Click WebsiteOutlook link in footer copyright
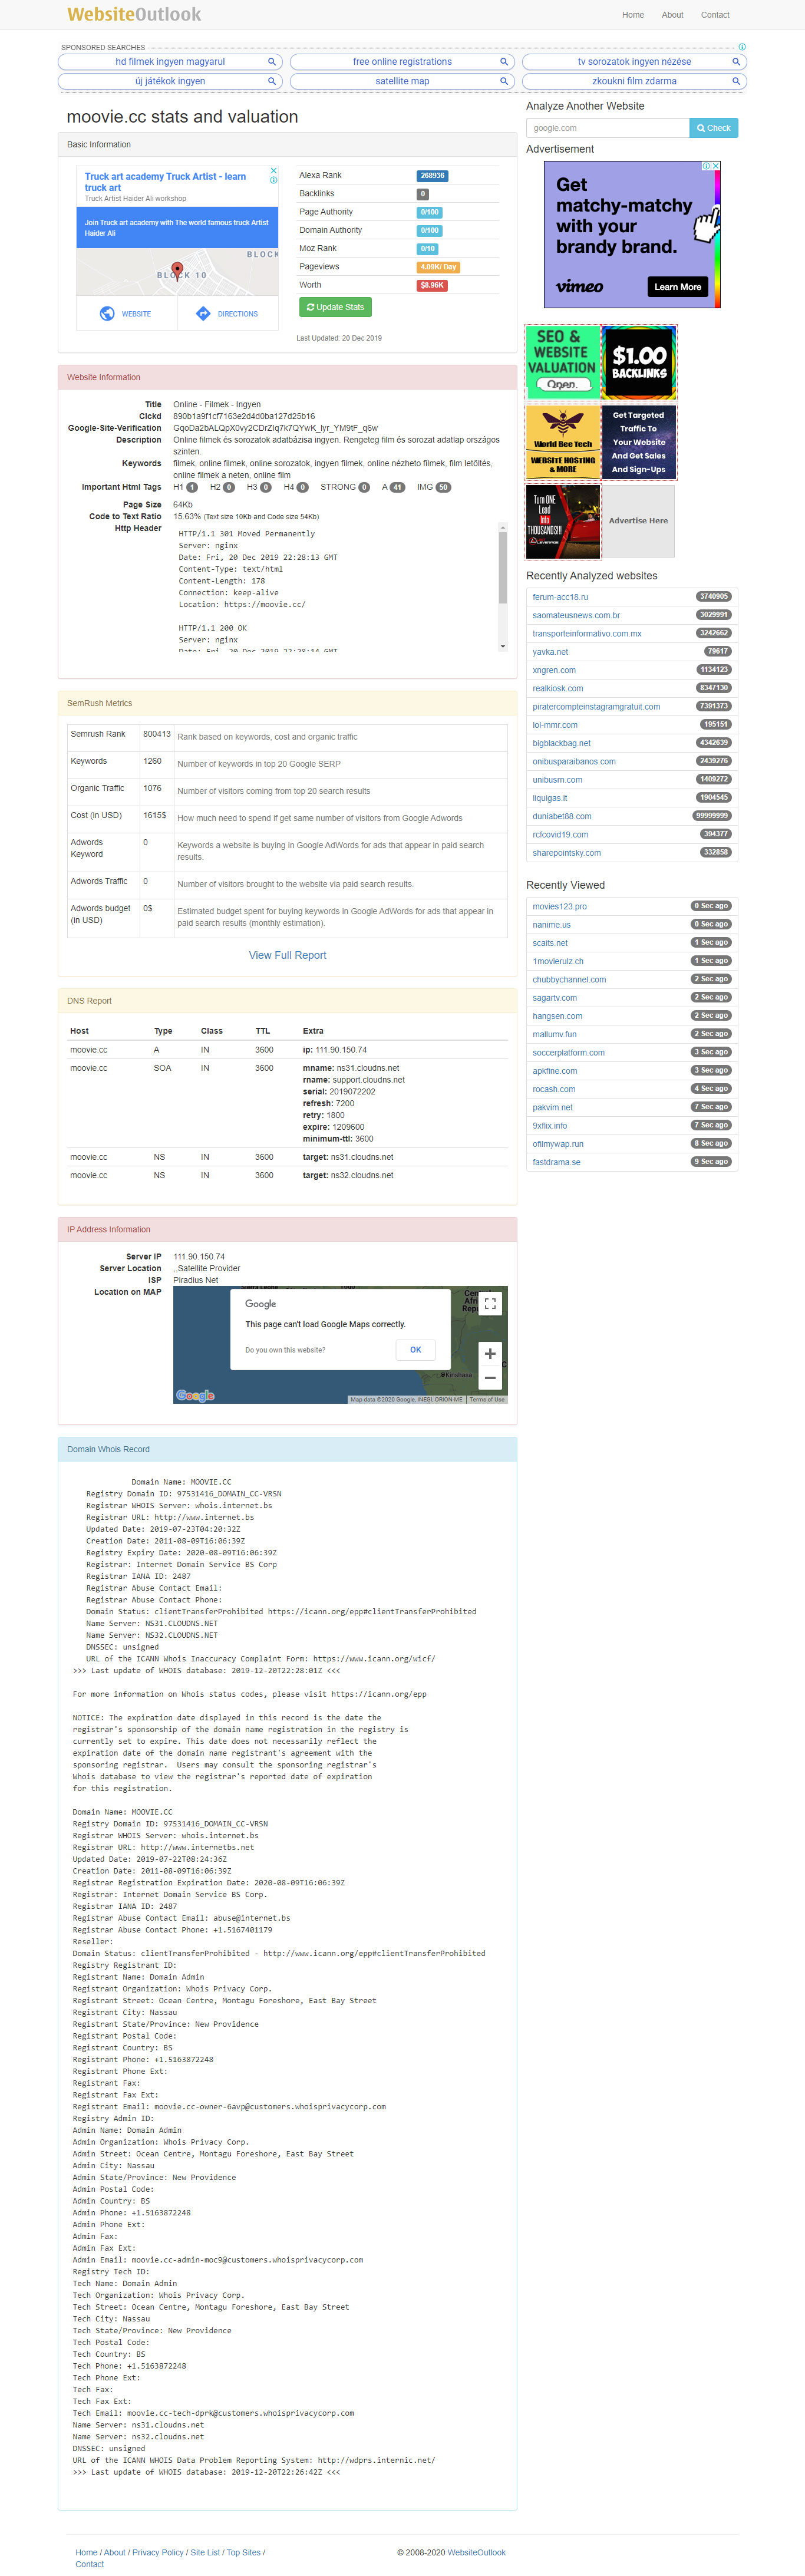805x2576 pixels. [x=476, y=2552]
